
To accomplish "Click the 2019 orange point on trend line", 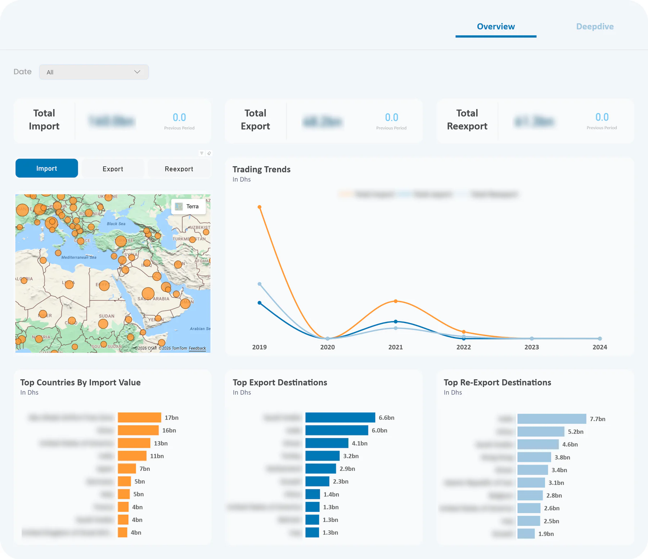I will click(259, 207).
